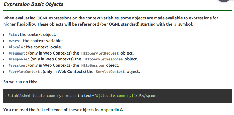Click the HttpSession class name
This screenshot has width=234, height=115.
point(93,65)
